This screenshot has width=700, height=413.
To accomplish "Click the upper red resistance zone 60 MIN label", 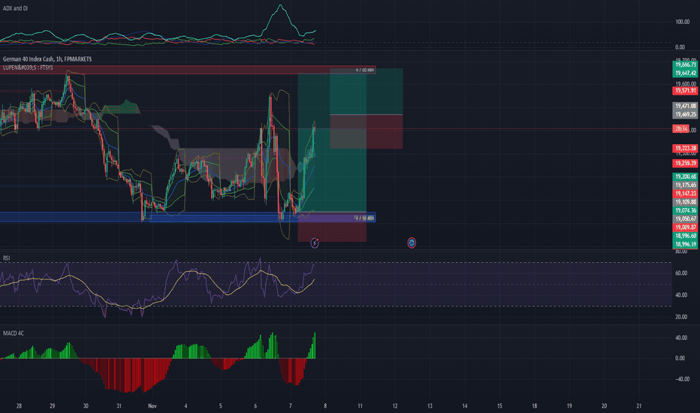I will (x=365, y=70).
